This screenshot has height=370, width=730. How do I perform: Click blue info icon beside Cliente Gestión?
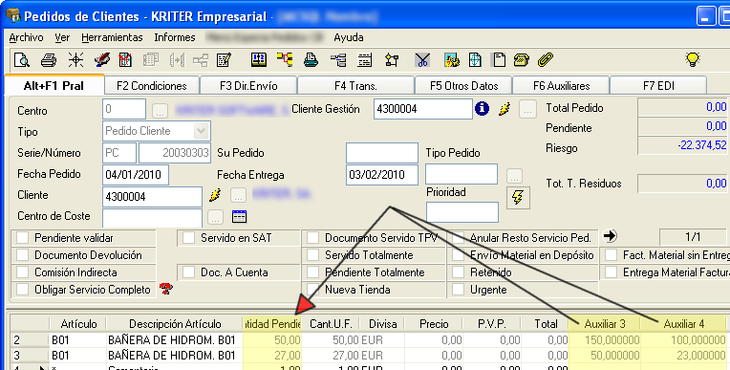pos(482,109)
